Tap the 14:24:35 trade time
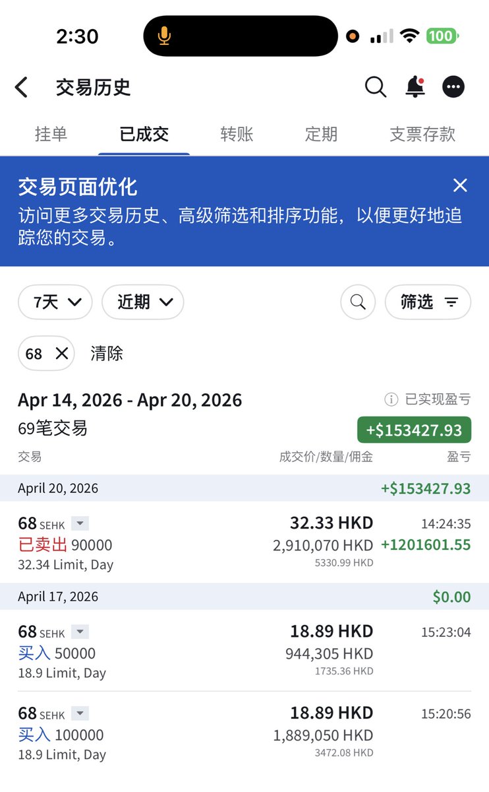 (446, 525)
